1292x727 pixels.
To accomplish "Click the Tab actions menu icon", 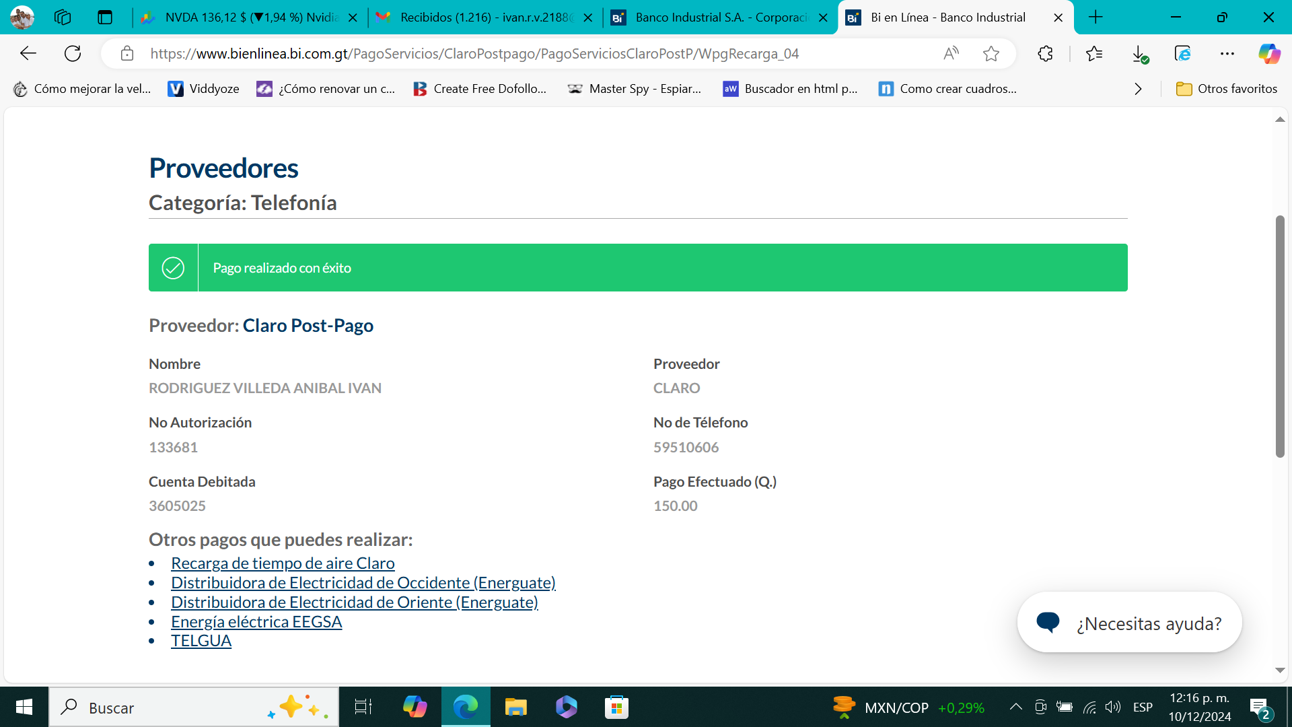I will click(105, 18).
